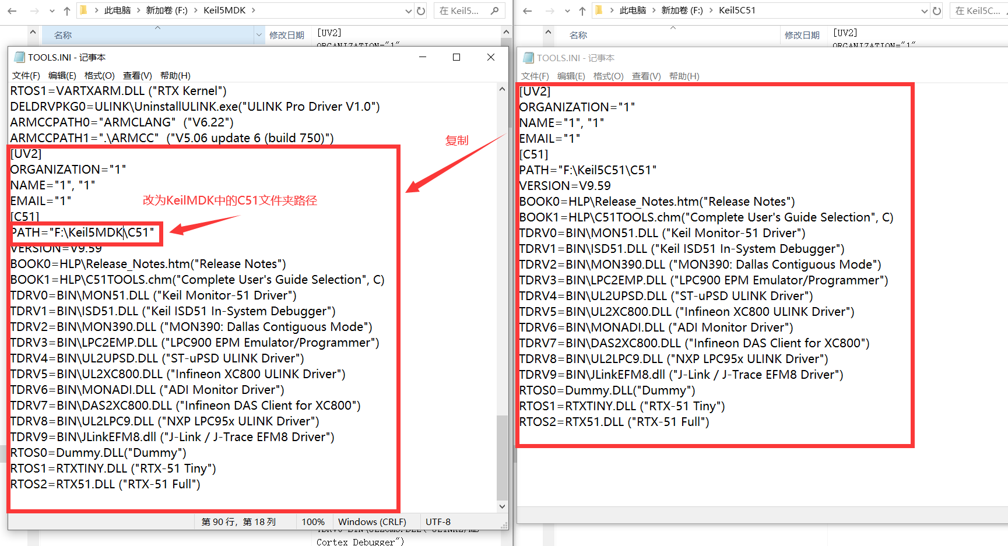Refresh the Keil5MDK folder view
Screen dimensions: 1008x546
(x=421, y=10)
